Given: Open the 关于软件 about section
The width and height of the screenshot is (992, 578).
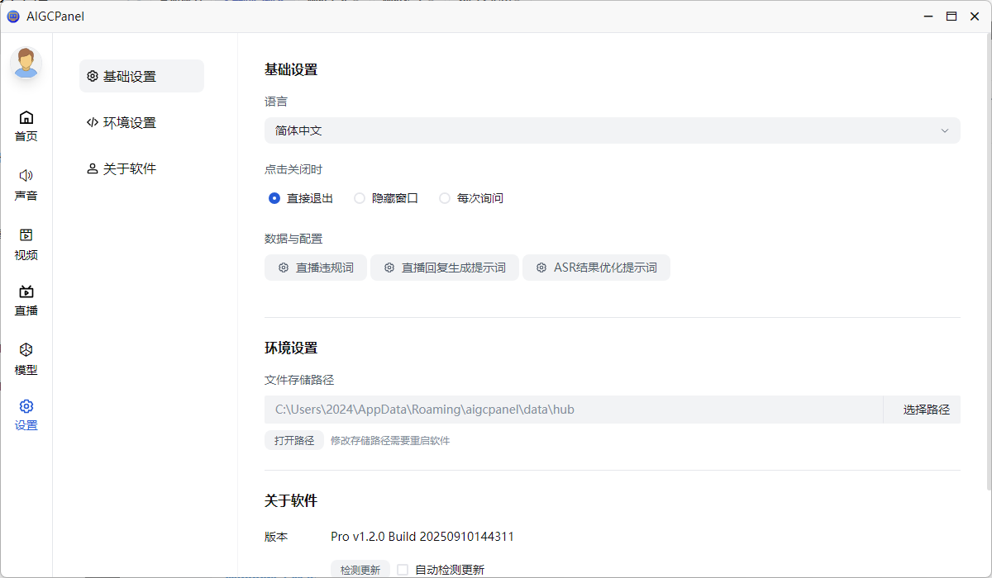Looking at the screenshot, I should [122, 168].
